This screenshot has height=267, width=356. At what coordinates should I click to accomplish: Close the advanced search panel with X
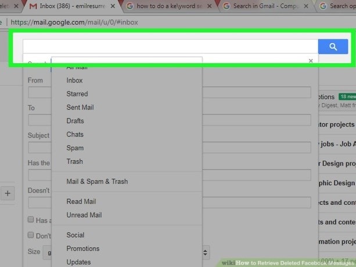[x=311, y=61]
